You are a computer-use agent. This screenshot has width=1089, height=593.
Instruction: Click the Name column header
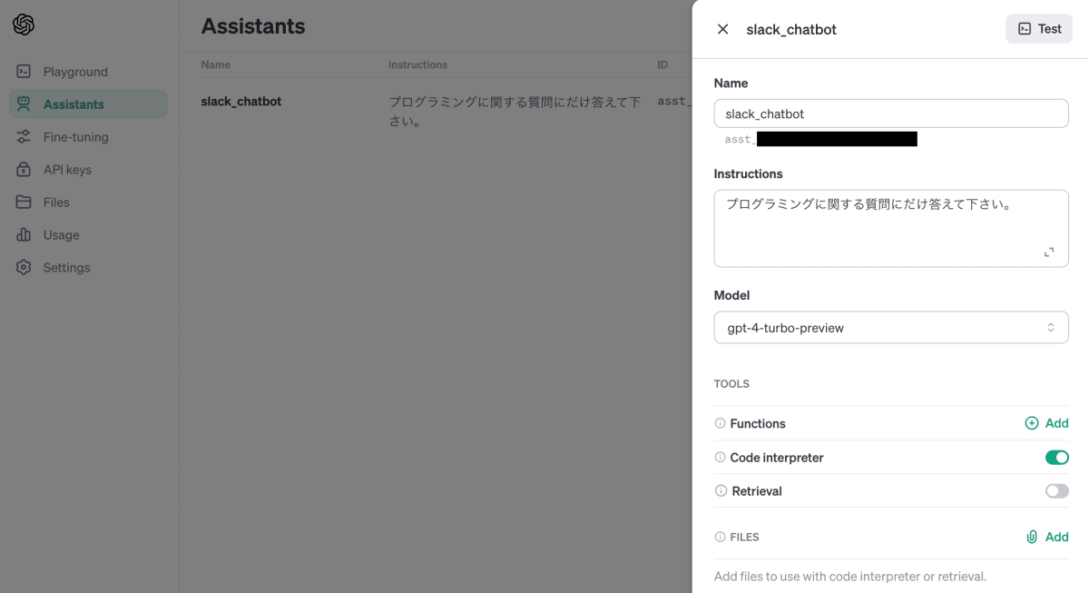pyautogui.click(x=216, y=64)
